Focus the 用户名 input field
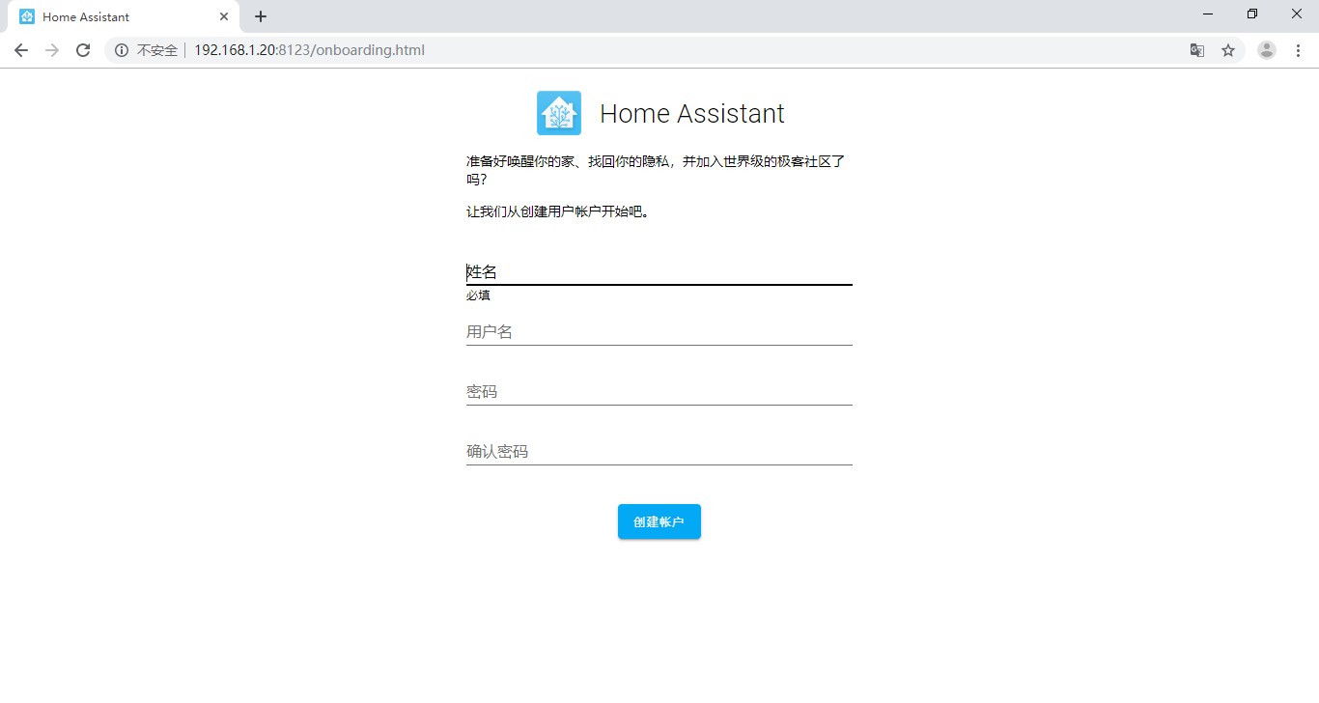1319x703 pixels. [659, 332]
